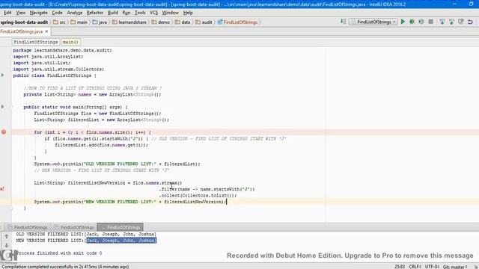Remove the red breakpoint on the for loop line
Image resolution: width=479 pixels, height=269 pixels.
coord(4,132)
